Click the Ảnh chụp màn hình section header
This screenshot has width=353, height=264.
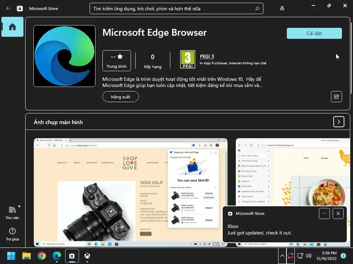pos(58,122)
